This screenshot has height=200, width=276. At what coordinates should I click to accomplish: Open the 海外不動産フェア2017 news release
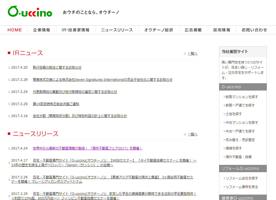pyautogui.click(x=87, y=148)
